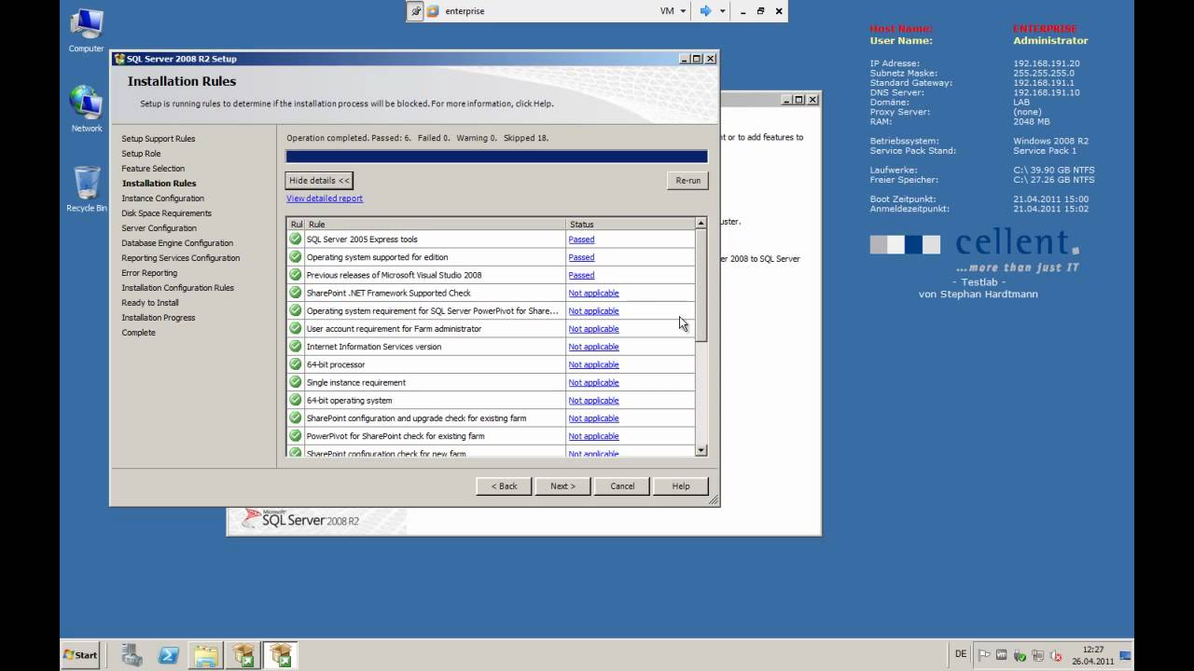Click the Passed link for Visual Studio 2008 releases
Image resolution: width=1194 pixels, height=671 pixels.
pos(581,275)
